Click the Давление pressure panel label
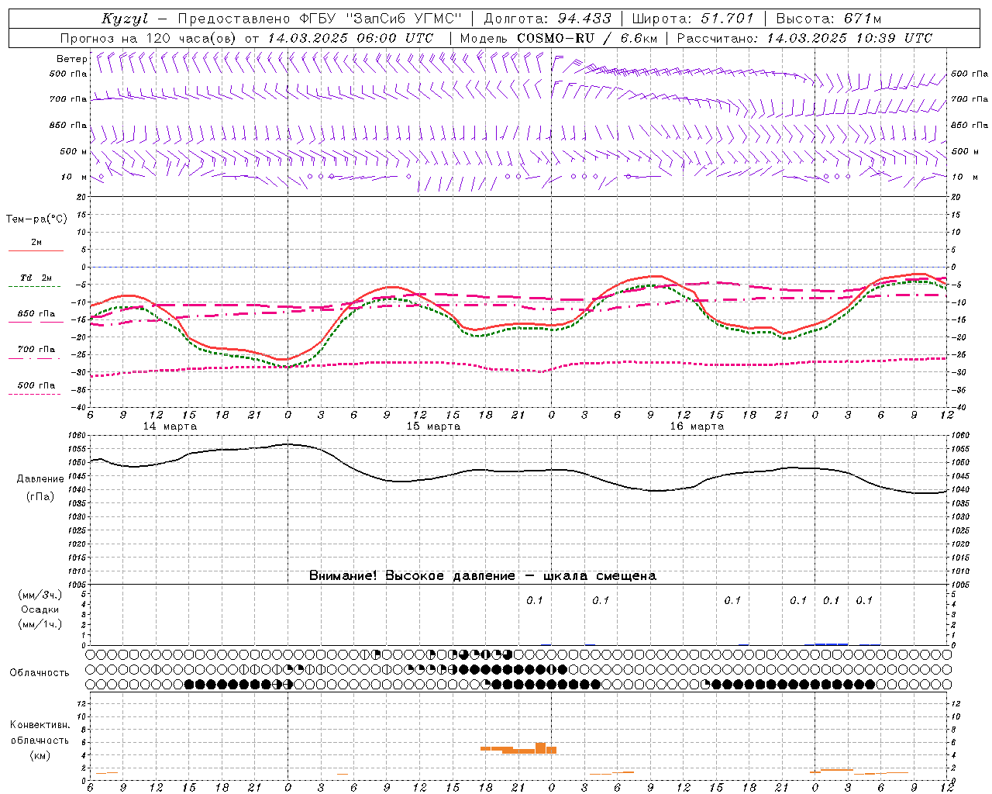Image resolution: width=992 pixels, height=794 pixels. tap(40, 479)
